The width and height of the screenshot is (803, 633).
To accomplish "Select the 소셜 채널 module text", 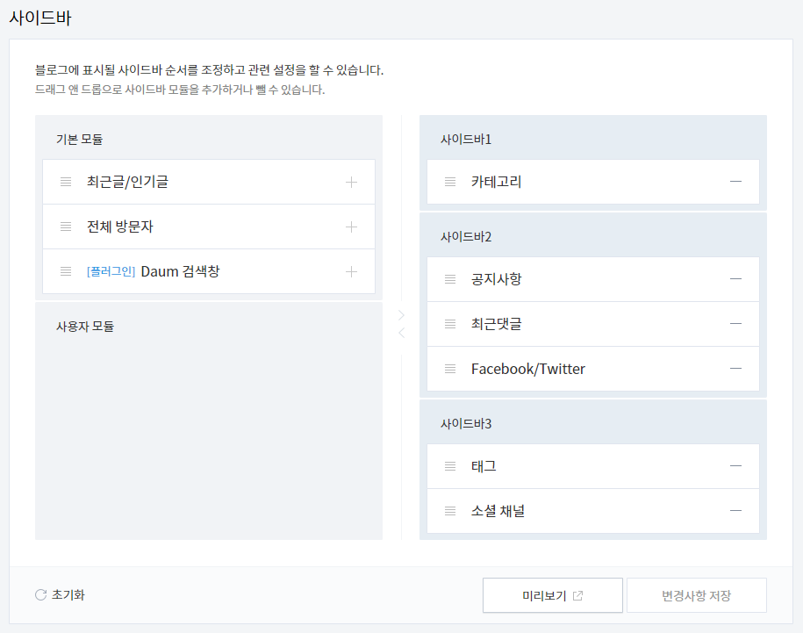I will pyautogui.click(x=498, y=511).
